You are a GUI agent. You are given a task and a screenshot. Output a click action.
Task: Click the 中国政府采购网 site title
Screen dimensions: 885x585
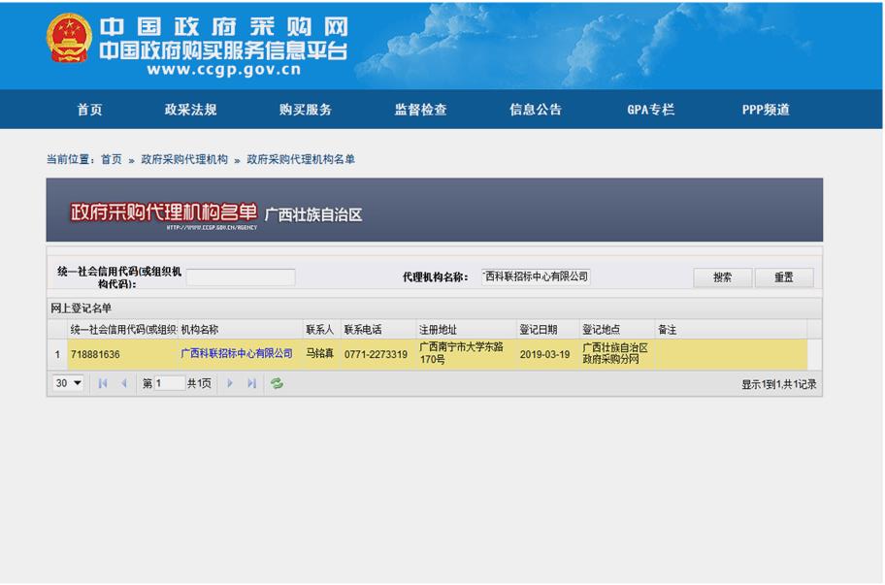[x=224, y=26]
